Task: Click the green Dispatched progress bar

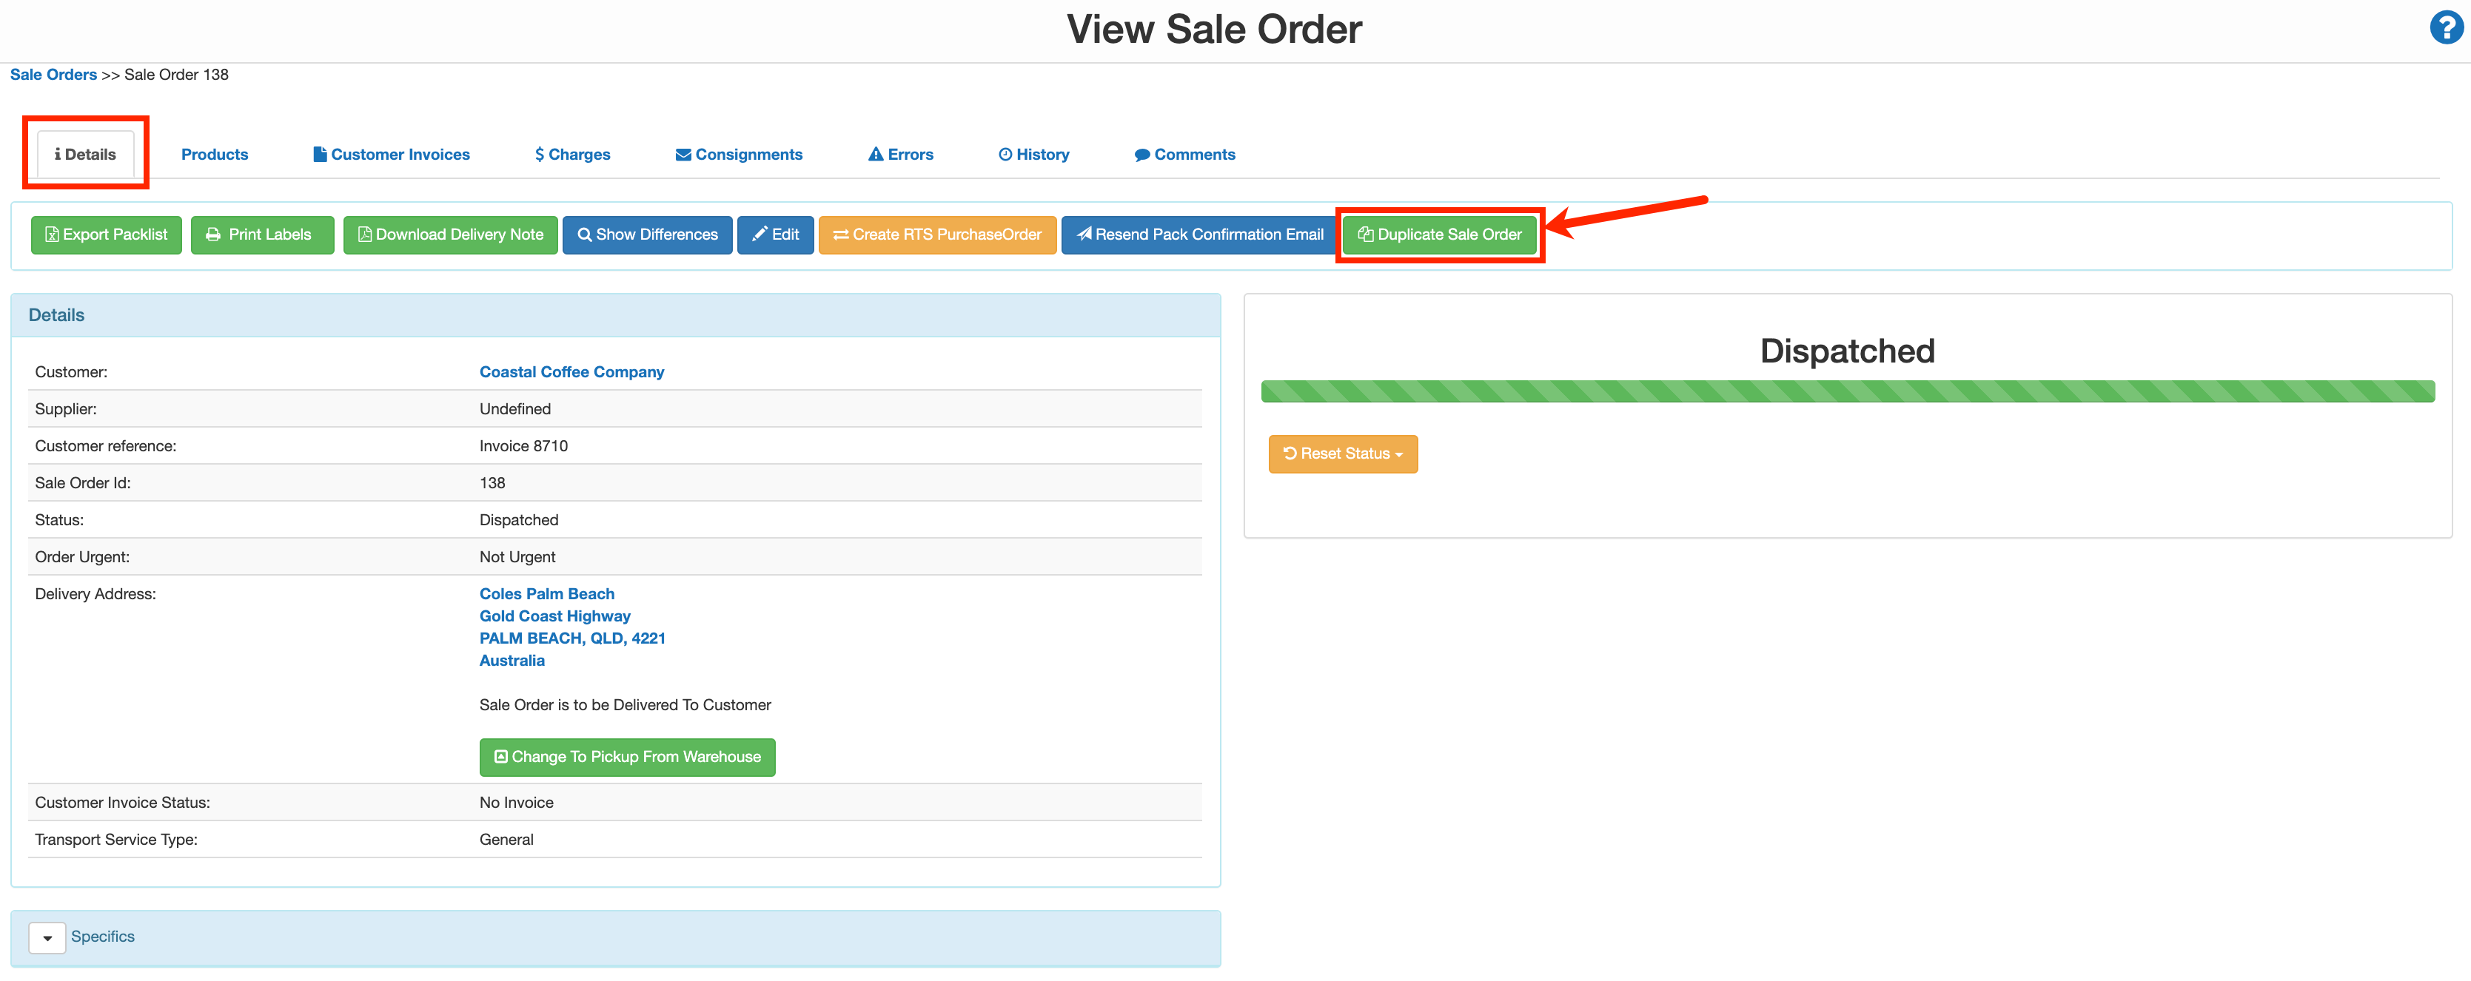Action: coord(1846,391)
